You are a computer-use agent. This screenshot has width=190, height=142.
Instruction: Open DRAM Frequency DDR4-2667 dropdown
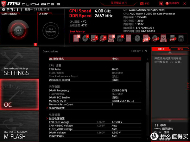point(119,91)
